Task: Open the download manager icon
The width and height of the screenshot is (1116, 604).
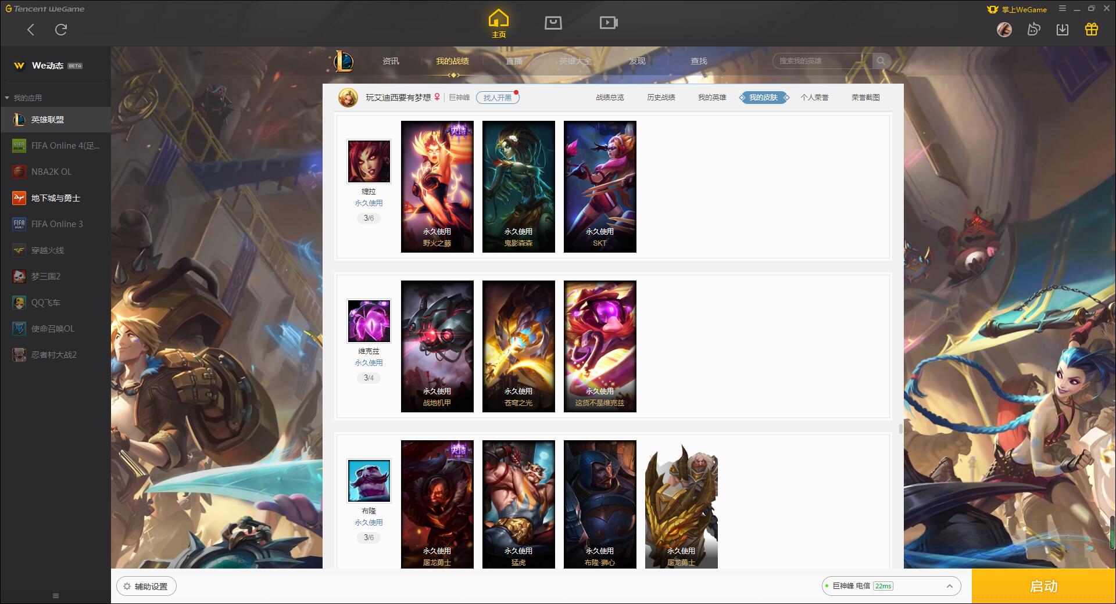Action: pyautogui.click(x=1063, y=29)
